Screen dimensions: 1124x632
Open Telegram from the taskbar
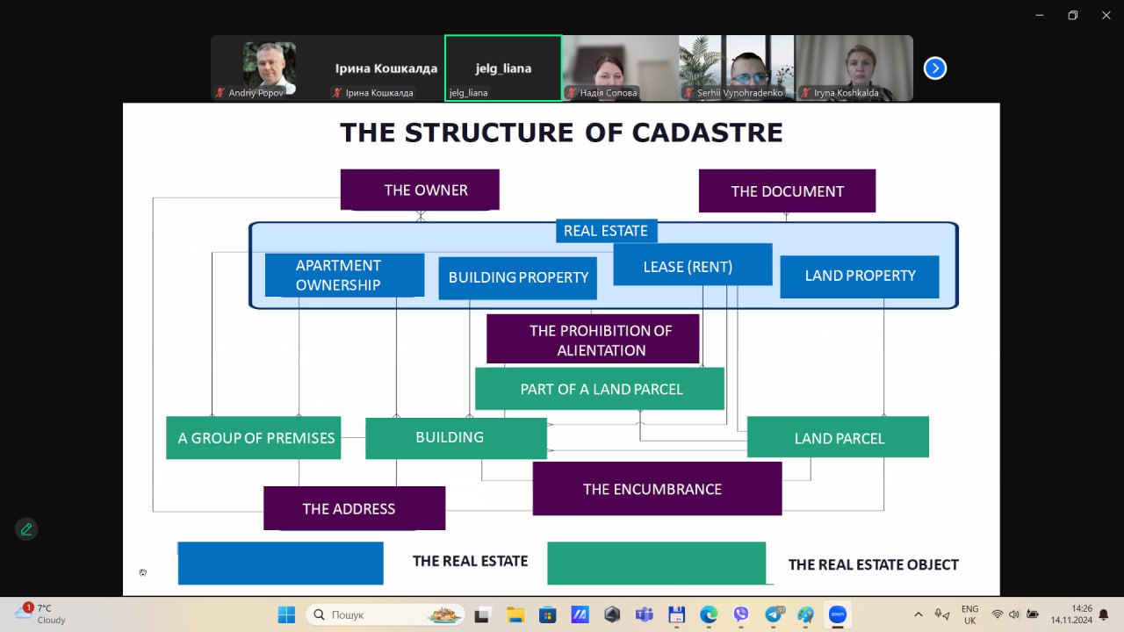point(774,614)
